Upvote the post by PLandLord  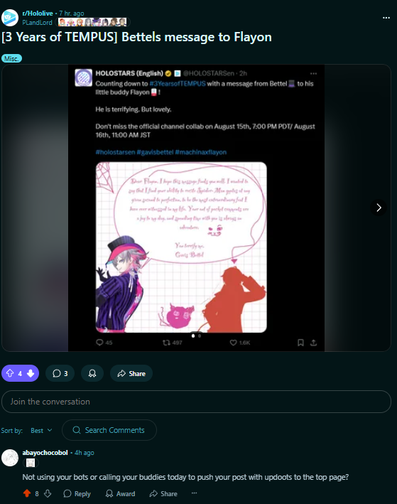(10, 373)
